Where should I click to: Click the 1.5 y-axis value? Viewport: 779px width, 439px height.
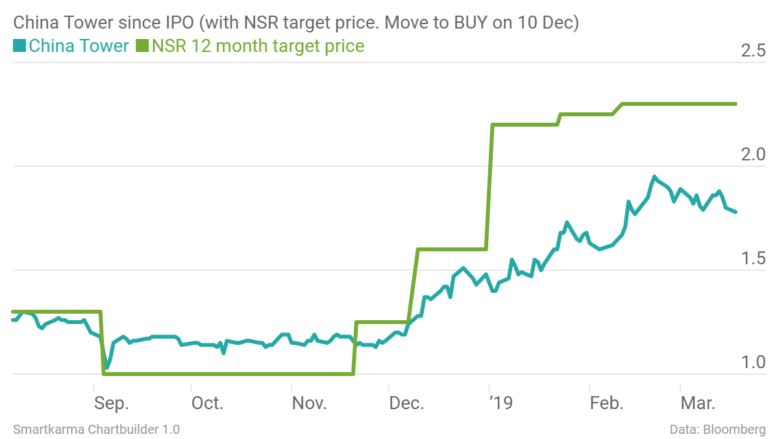[753, 258]
